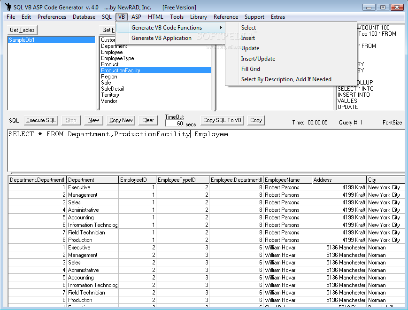Open the Database menu
This screenshot has height=310, width=408.
click(84, 17)
